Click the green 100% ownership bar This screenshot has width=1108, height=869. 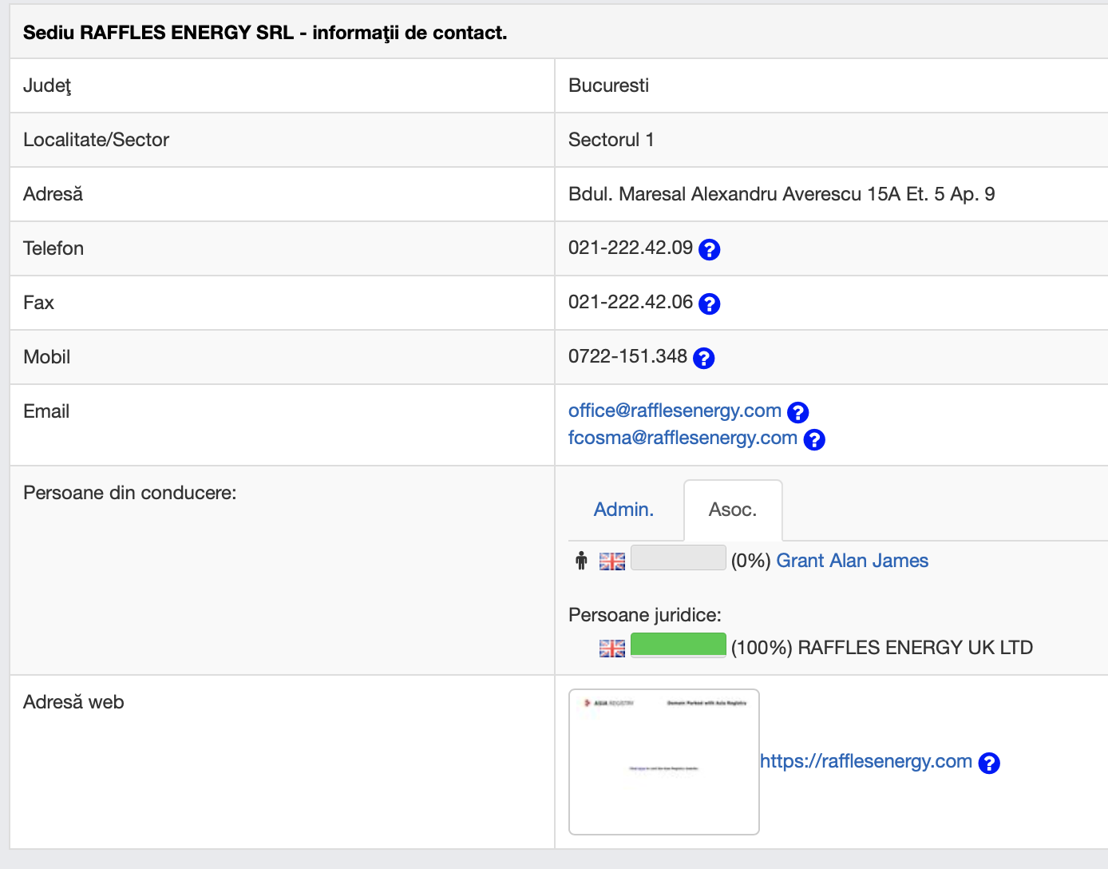[x=678, y=645]
